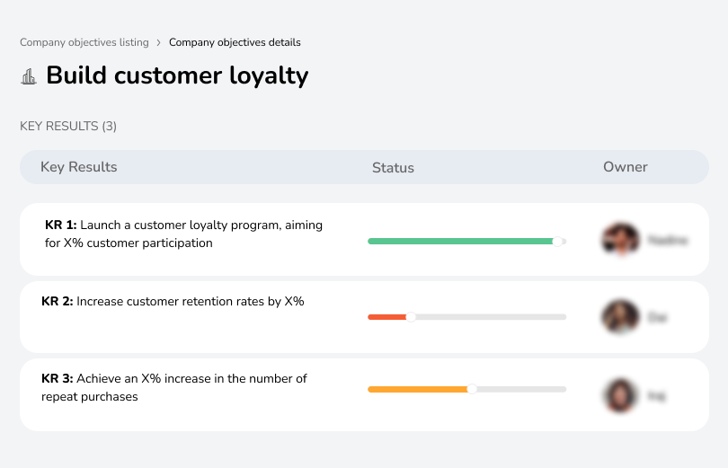Click the Owner column header
The width and height of the screenshot is (728, 468).
tap(625, 167)
